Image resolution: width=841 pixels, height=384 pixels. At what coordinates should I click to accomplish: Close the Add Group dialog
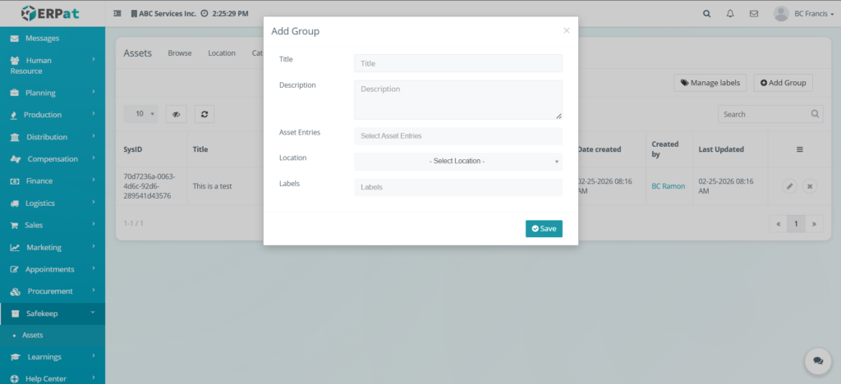pyautogui.click(x=567, y=31)
